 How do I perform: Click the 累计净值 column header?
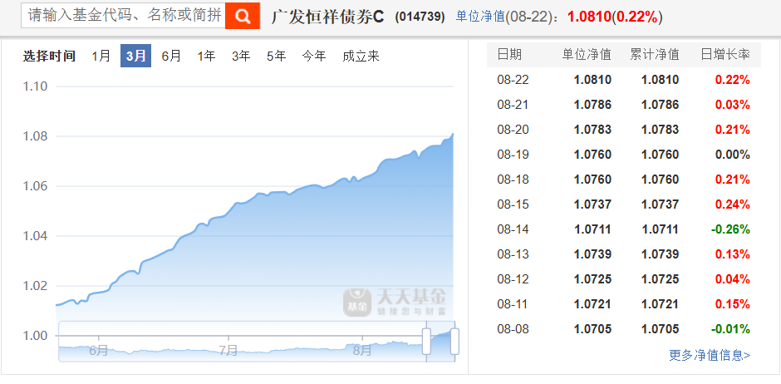654,54
